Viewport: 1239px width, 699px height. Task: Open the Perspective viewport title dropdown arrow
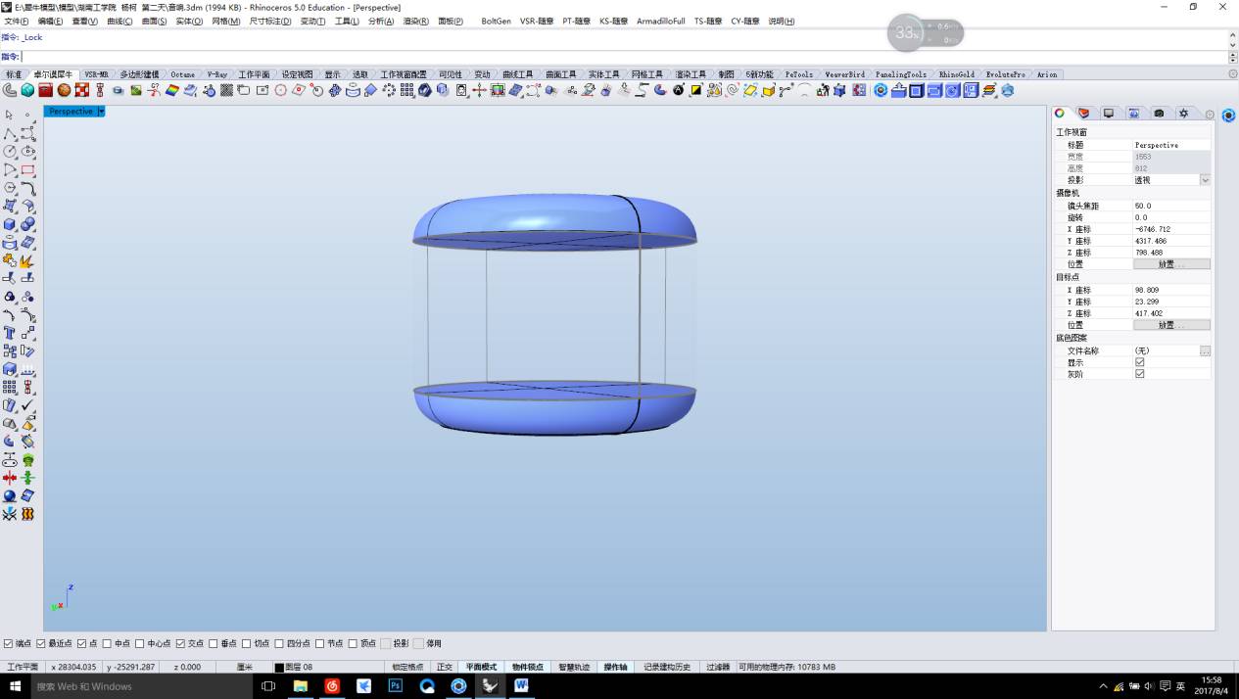click(101, 112)
